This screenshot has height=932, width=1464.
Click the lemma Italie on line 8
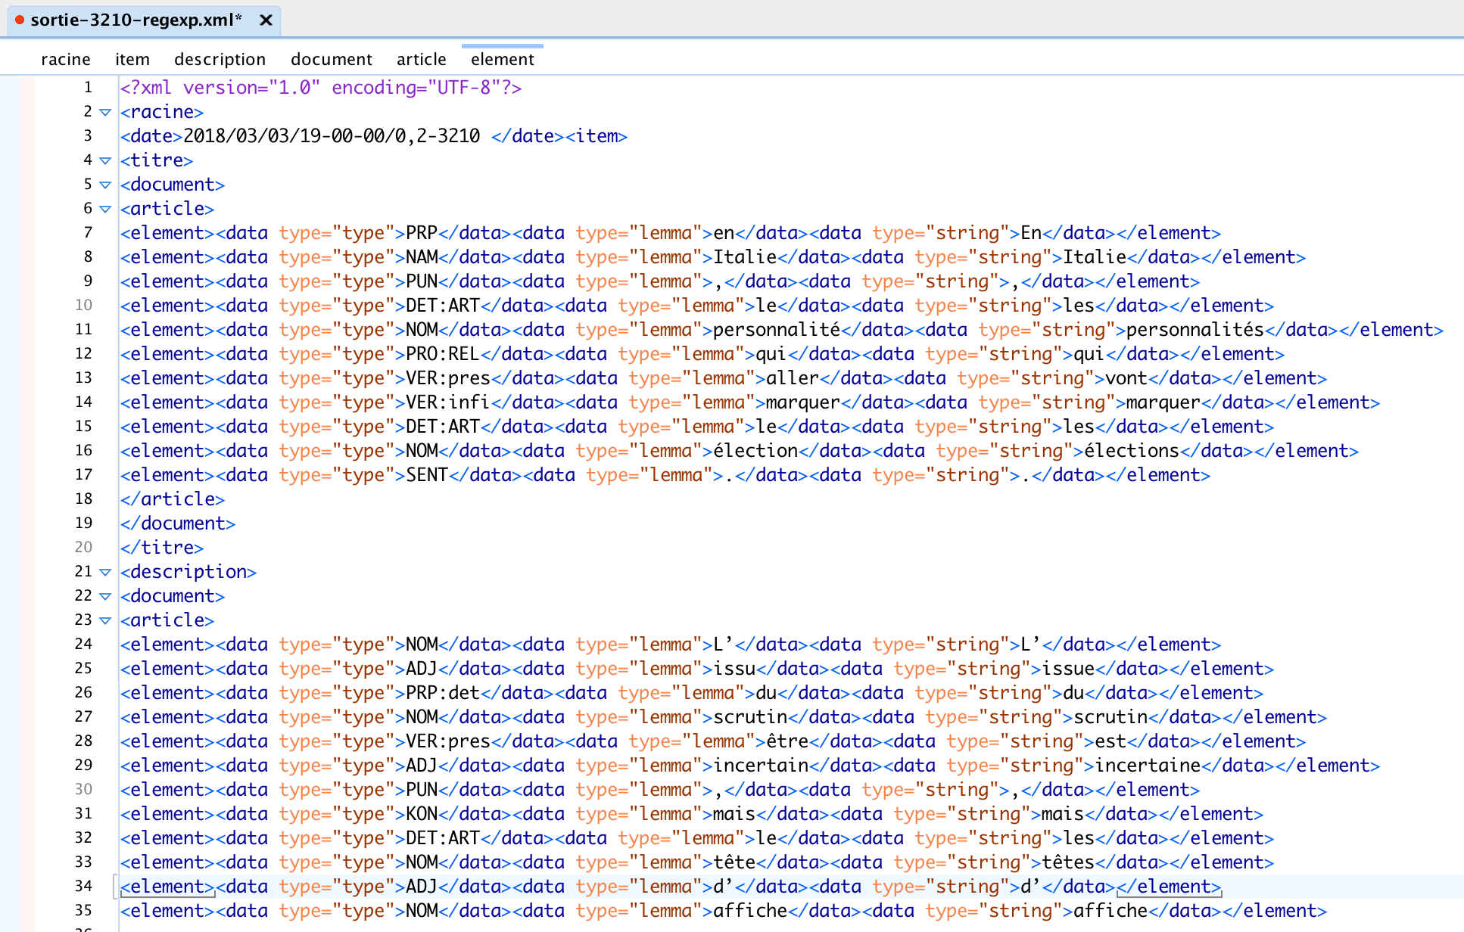[x=745, y=257]
